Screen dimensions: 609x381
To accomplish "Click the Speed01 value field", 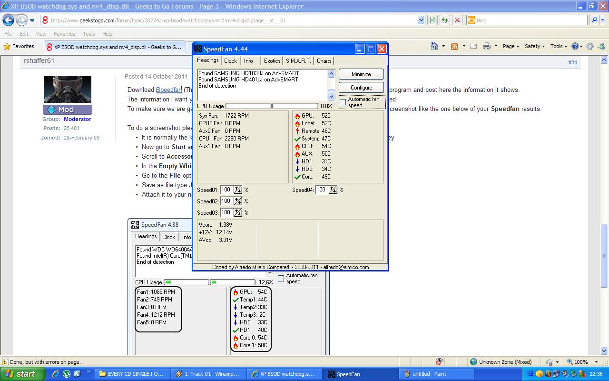I will point(226,190).
